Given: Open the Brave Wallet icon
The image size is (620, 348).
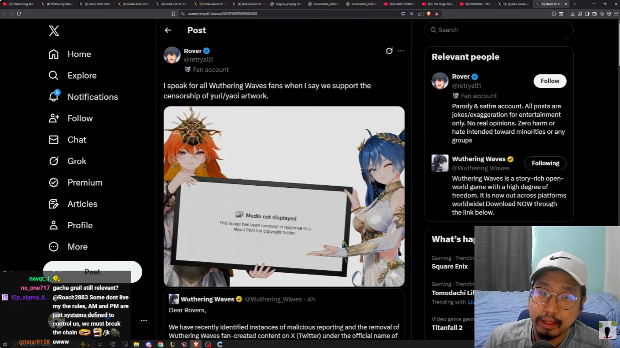Looking at the screenshot, I should point(594,14).
